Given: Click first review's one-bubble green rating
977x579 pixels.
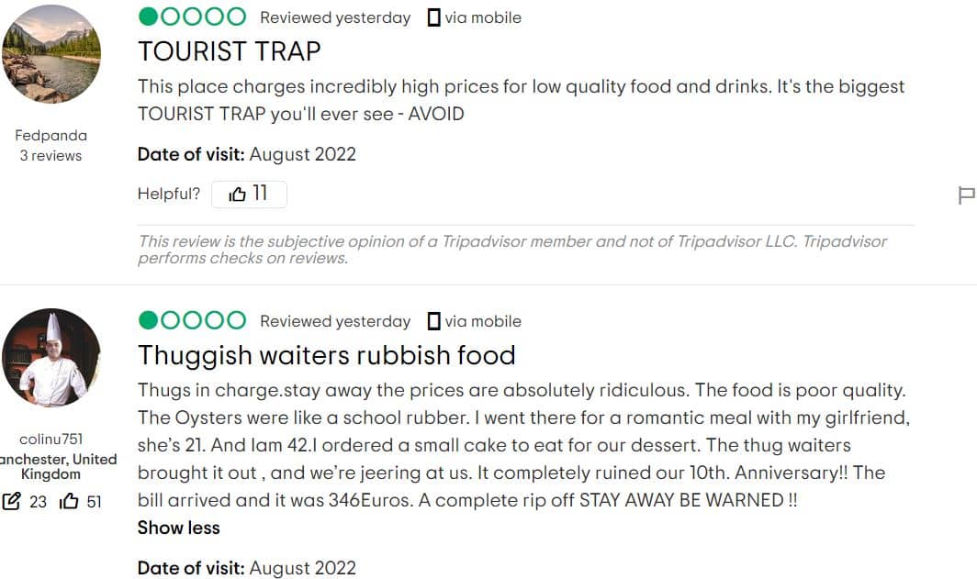Looking at the screenshot, I should coord(192,17).
